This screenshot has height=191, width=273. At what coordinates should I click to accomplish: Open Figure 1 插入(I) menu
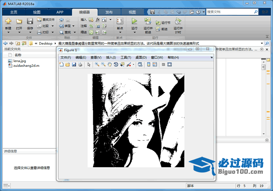111,57
